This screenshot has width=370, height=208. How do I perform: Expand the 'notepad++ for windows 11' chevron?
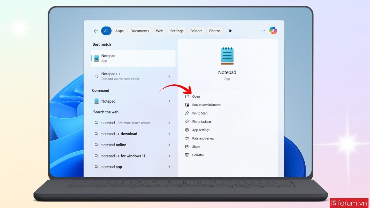[x=169, y=156]
